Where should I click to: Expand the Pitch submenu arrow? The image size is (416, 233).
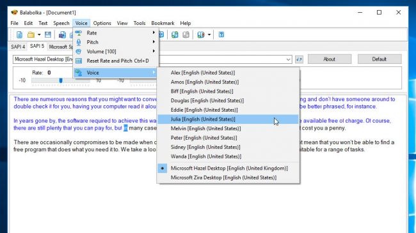click(154, 41)
